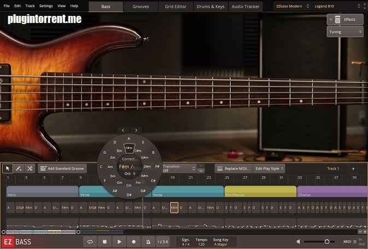Open the EZbass Modern library dropdown
The image size is (368, 249).
tap(293, 7)
